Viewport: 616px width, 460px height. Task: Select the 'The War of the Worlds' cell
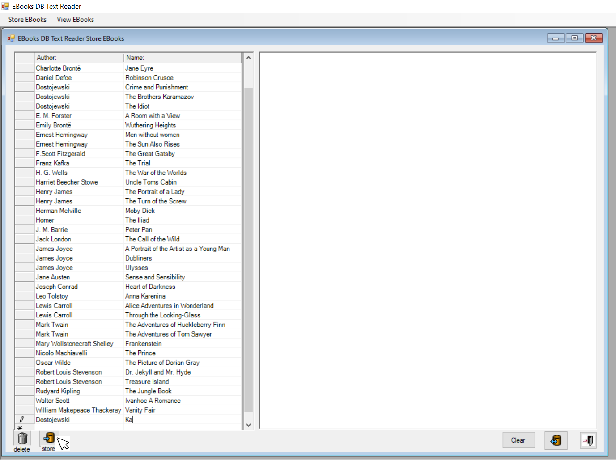coord(183,173)
